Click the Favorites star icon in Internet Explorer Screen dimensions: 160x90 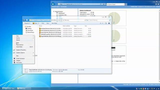tap(158, 4)
